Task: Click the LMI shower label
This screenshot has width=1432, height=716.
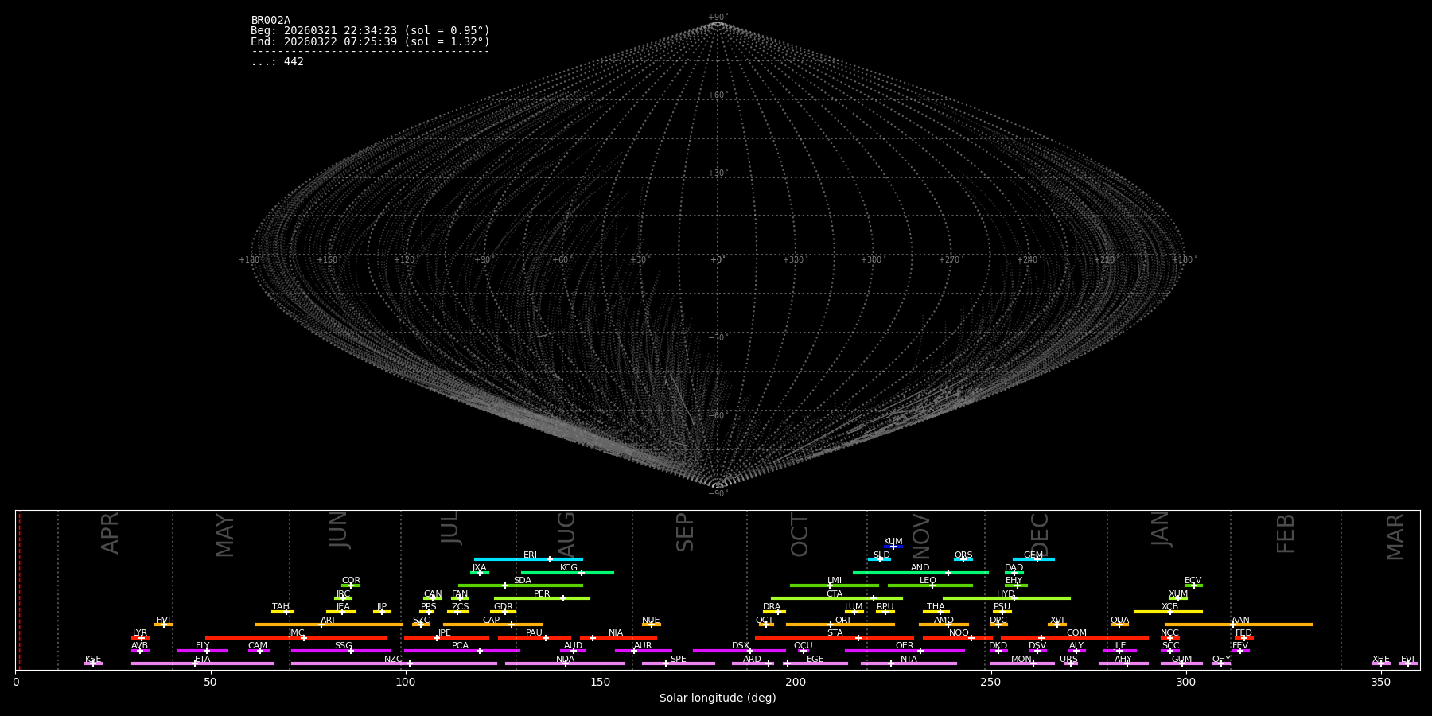Action: click(834, 581)
